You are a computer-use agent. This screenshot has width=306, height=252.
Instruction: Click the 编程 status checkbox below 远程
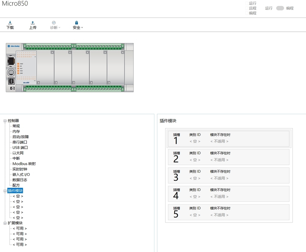pos(247,13)
